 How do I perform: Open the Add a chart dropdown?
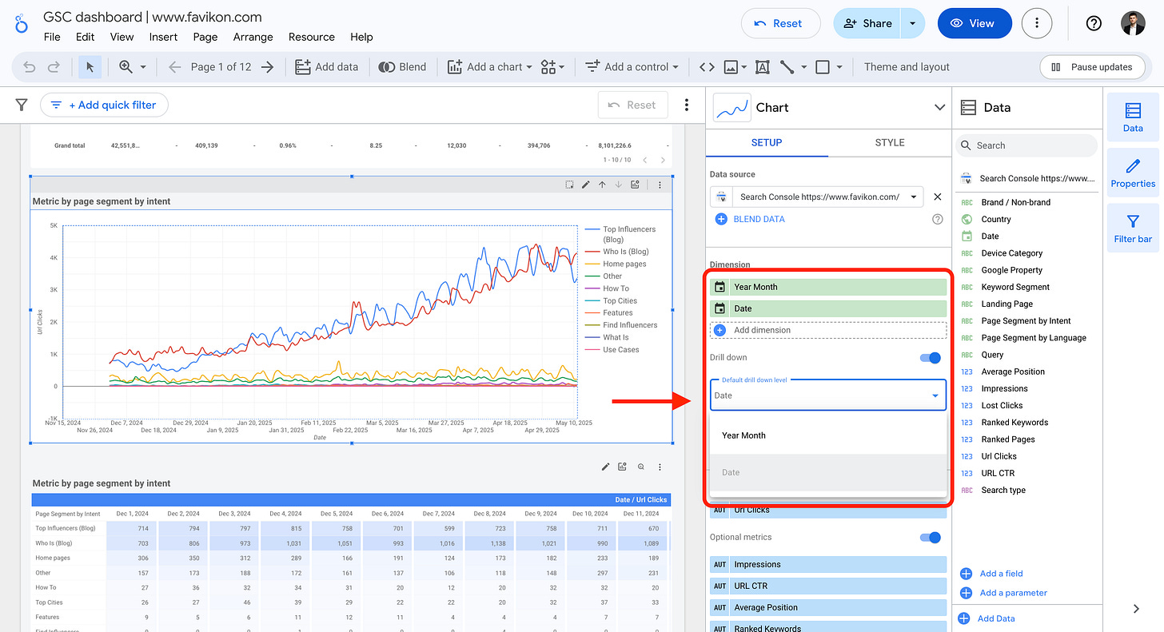[x=490, y=67]
